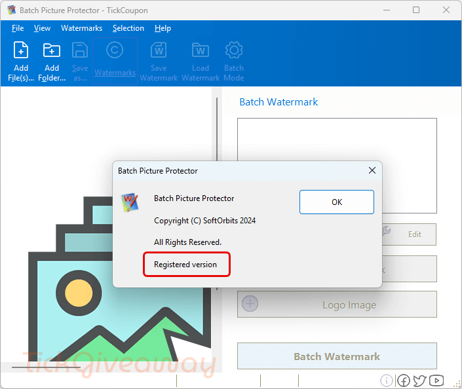Click 'Copyright (C) SoftOrbits 2024' text
462x389 pixels.
204,221
